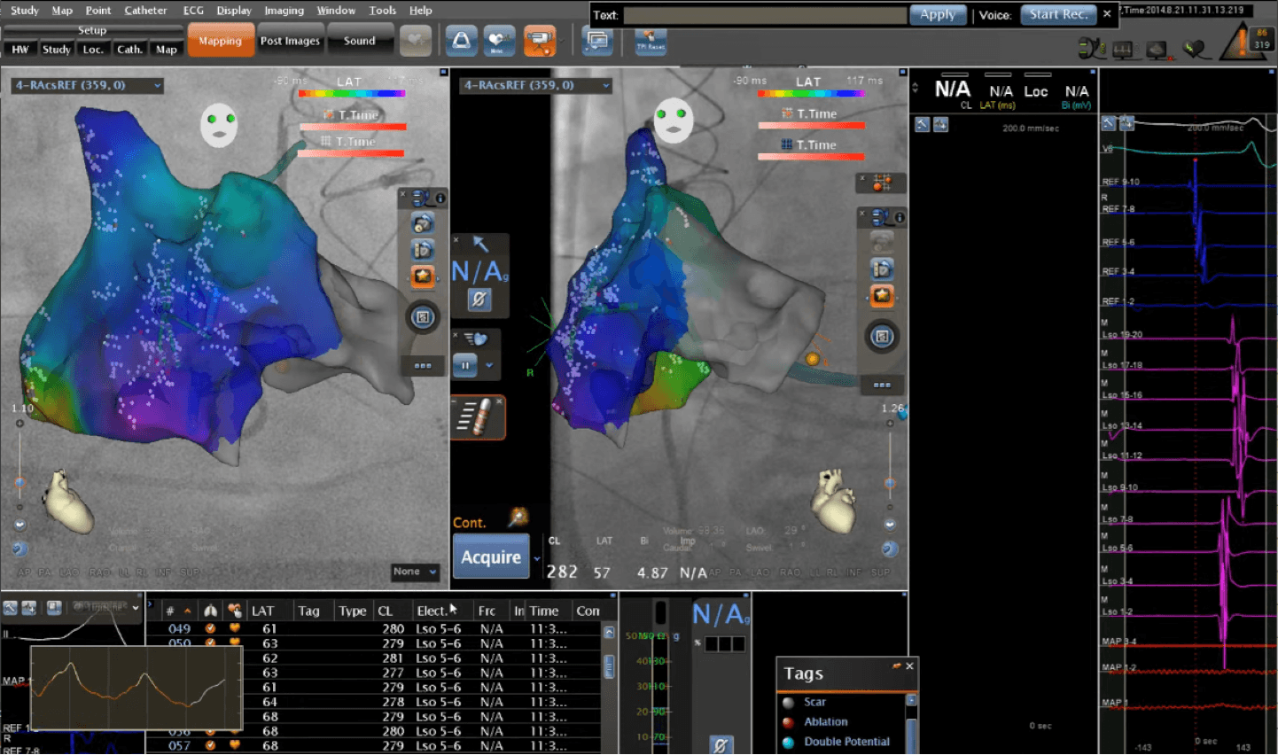Click the greyed heart icon beside Sound
This screenshot has width=1278, height=755.
click(x=416, y=41)
